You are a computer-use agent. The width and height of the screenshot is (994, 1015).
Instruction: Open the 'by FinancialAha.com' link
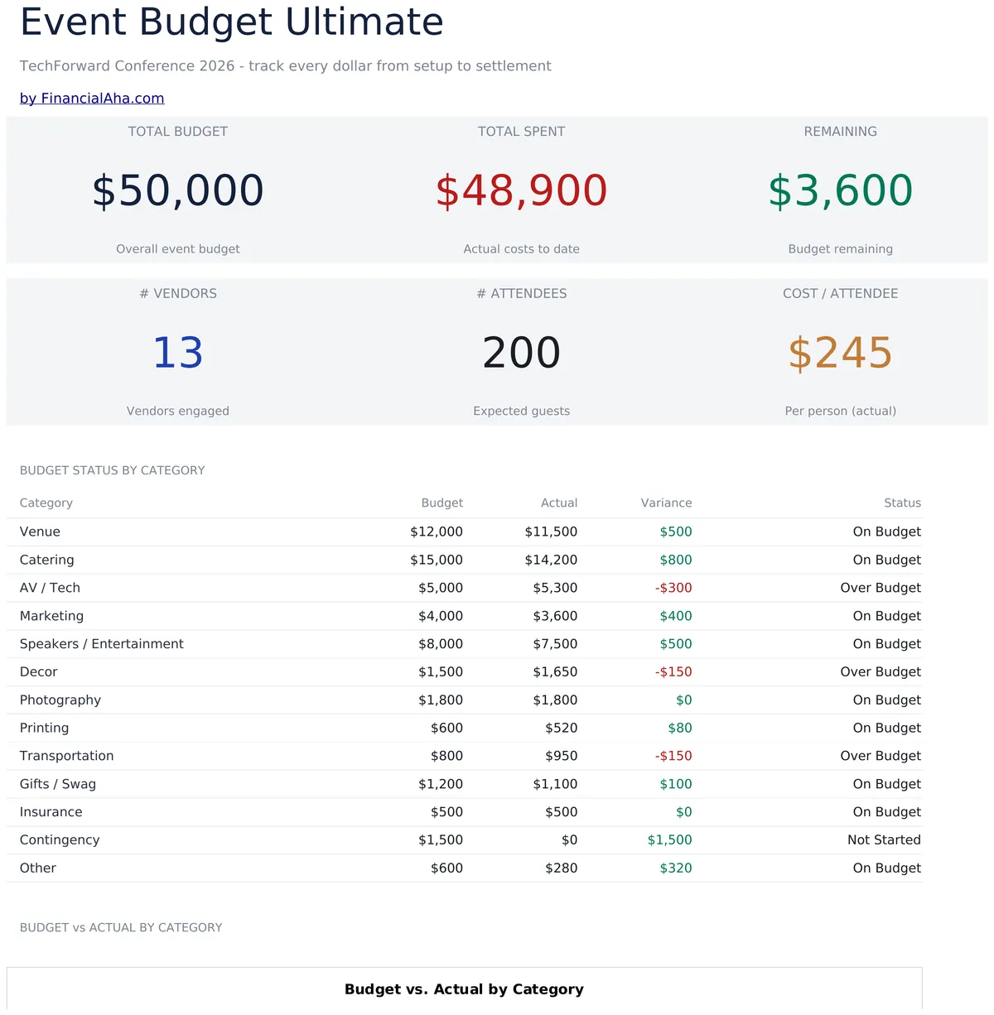[92, 99]
